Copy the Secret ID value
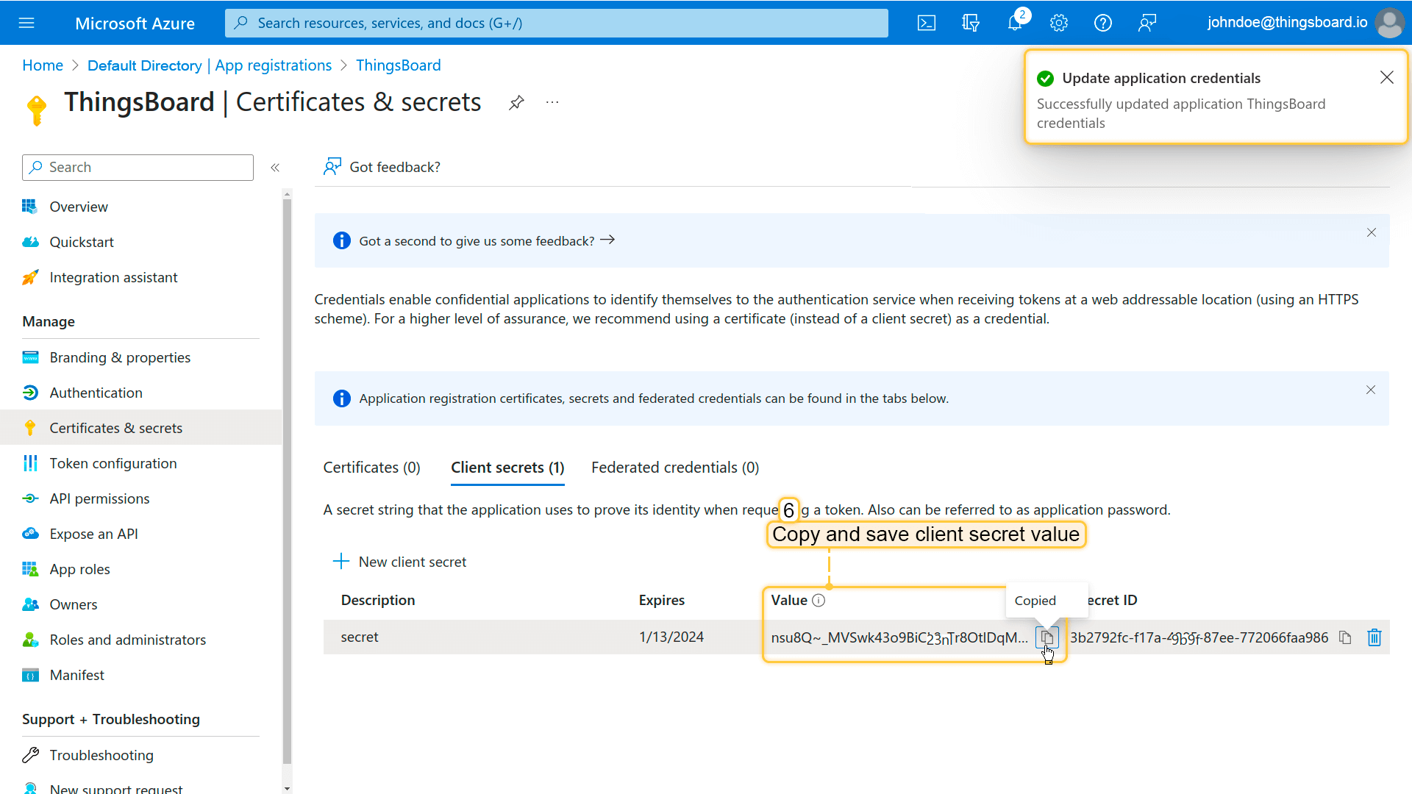 [1345, 637]
